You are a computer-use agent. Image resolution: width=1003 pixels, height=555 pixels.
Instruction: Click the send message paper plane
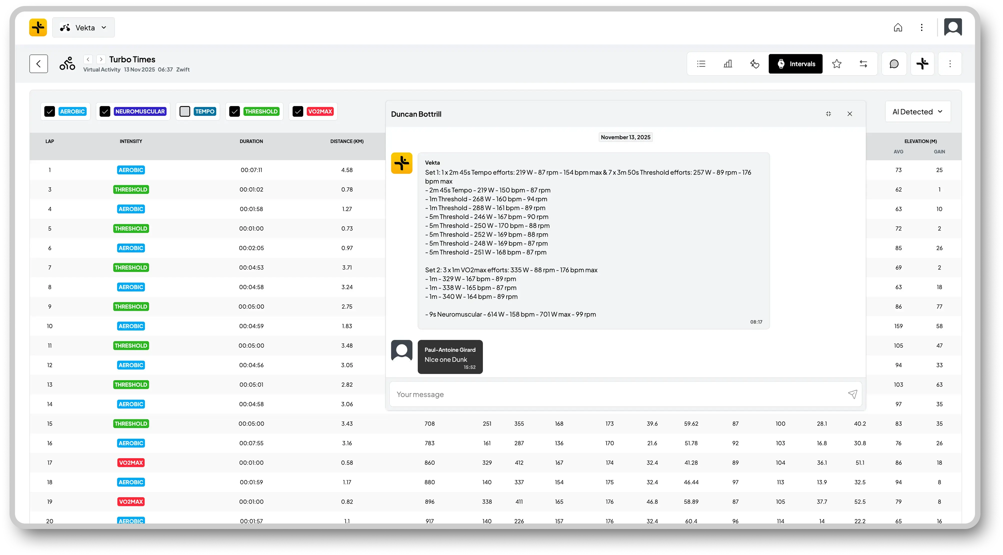pos(852,394)
